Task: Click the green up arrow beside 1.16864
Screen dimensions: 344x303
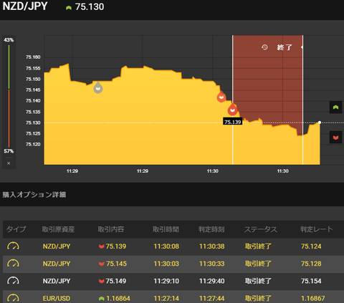Action: pos(102,299)
